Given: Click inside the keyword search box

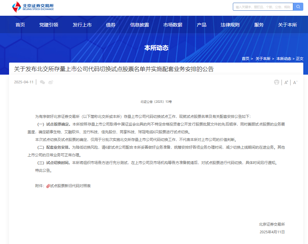Looking at the screenshot, I should point(263,7).
